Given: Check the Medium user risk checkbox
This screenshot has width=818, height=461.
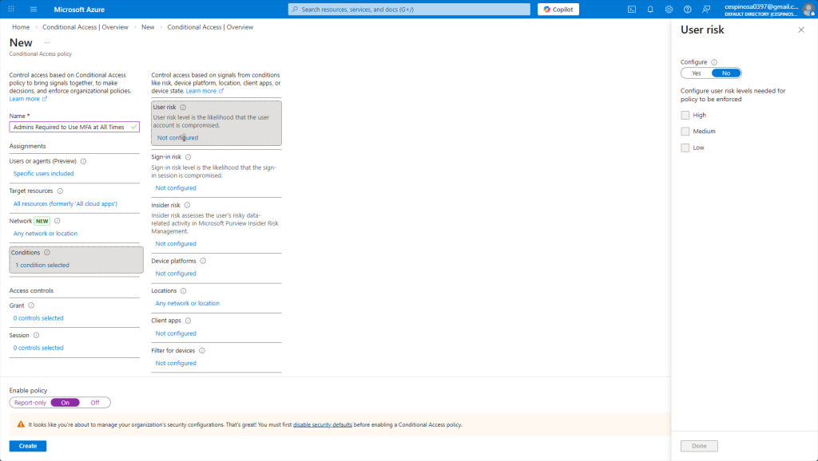Looking at the screenshot, I should 685,132.
